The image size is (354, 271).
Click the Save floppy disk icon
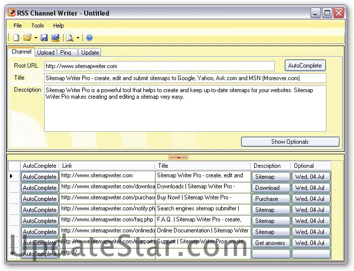[44, 38]
